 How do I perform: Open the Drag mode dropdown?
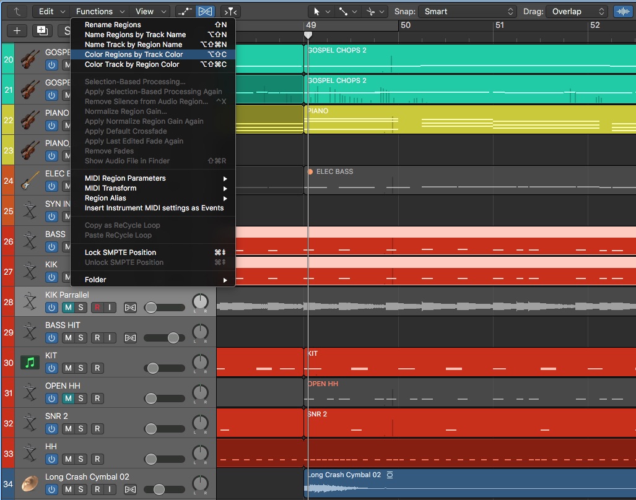[577, 11]
